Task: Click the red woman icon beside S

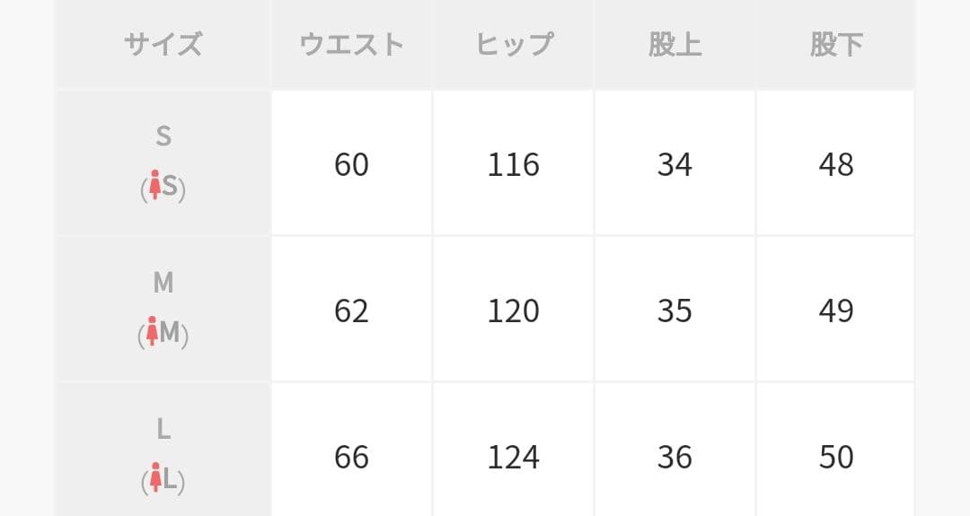Action: [154, 185]
